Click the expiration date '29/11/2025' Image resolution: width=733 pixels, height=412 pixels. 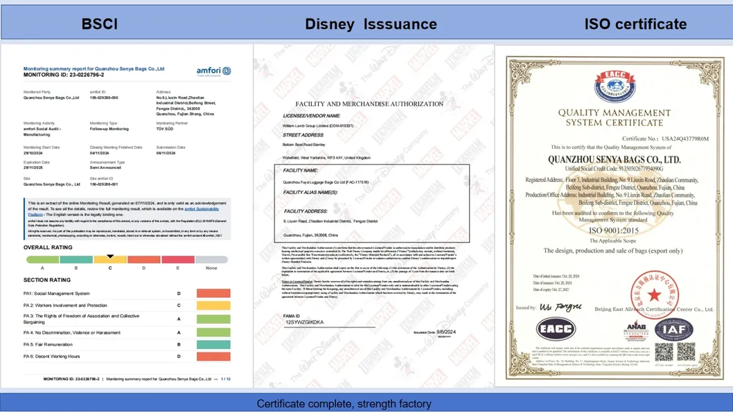(x=33, y=168)
